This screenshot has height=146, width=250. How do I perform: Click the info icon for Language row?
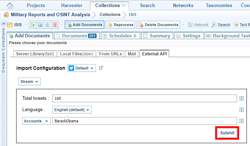tap(242, 110)
